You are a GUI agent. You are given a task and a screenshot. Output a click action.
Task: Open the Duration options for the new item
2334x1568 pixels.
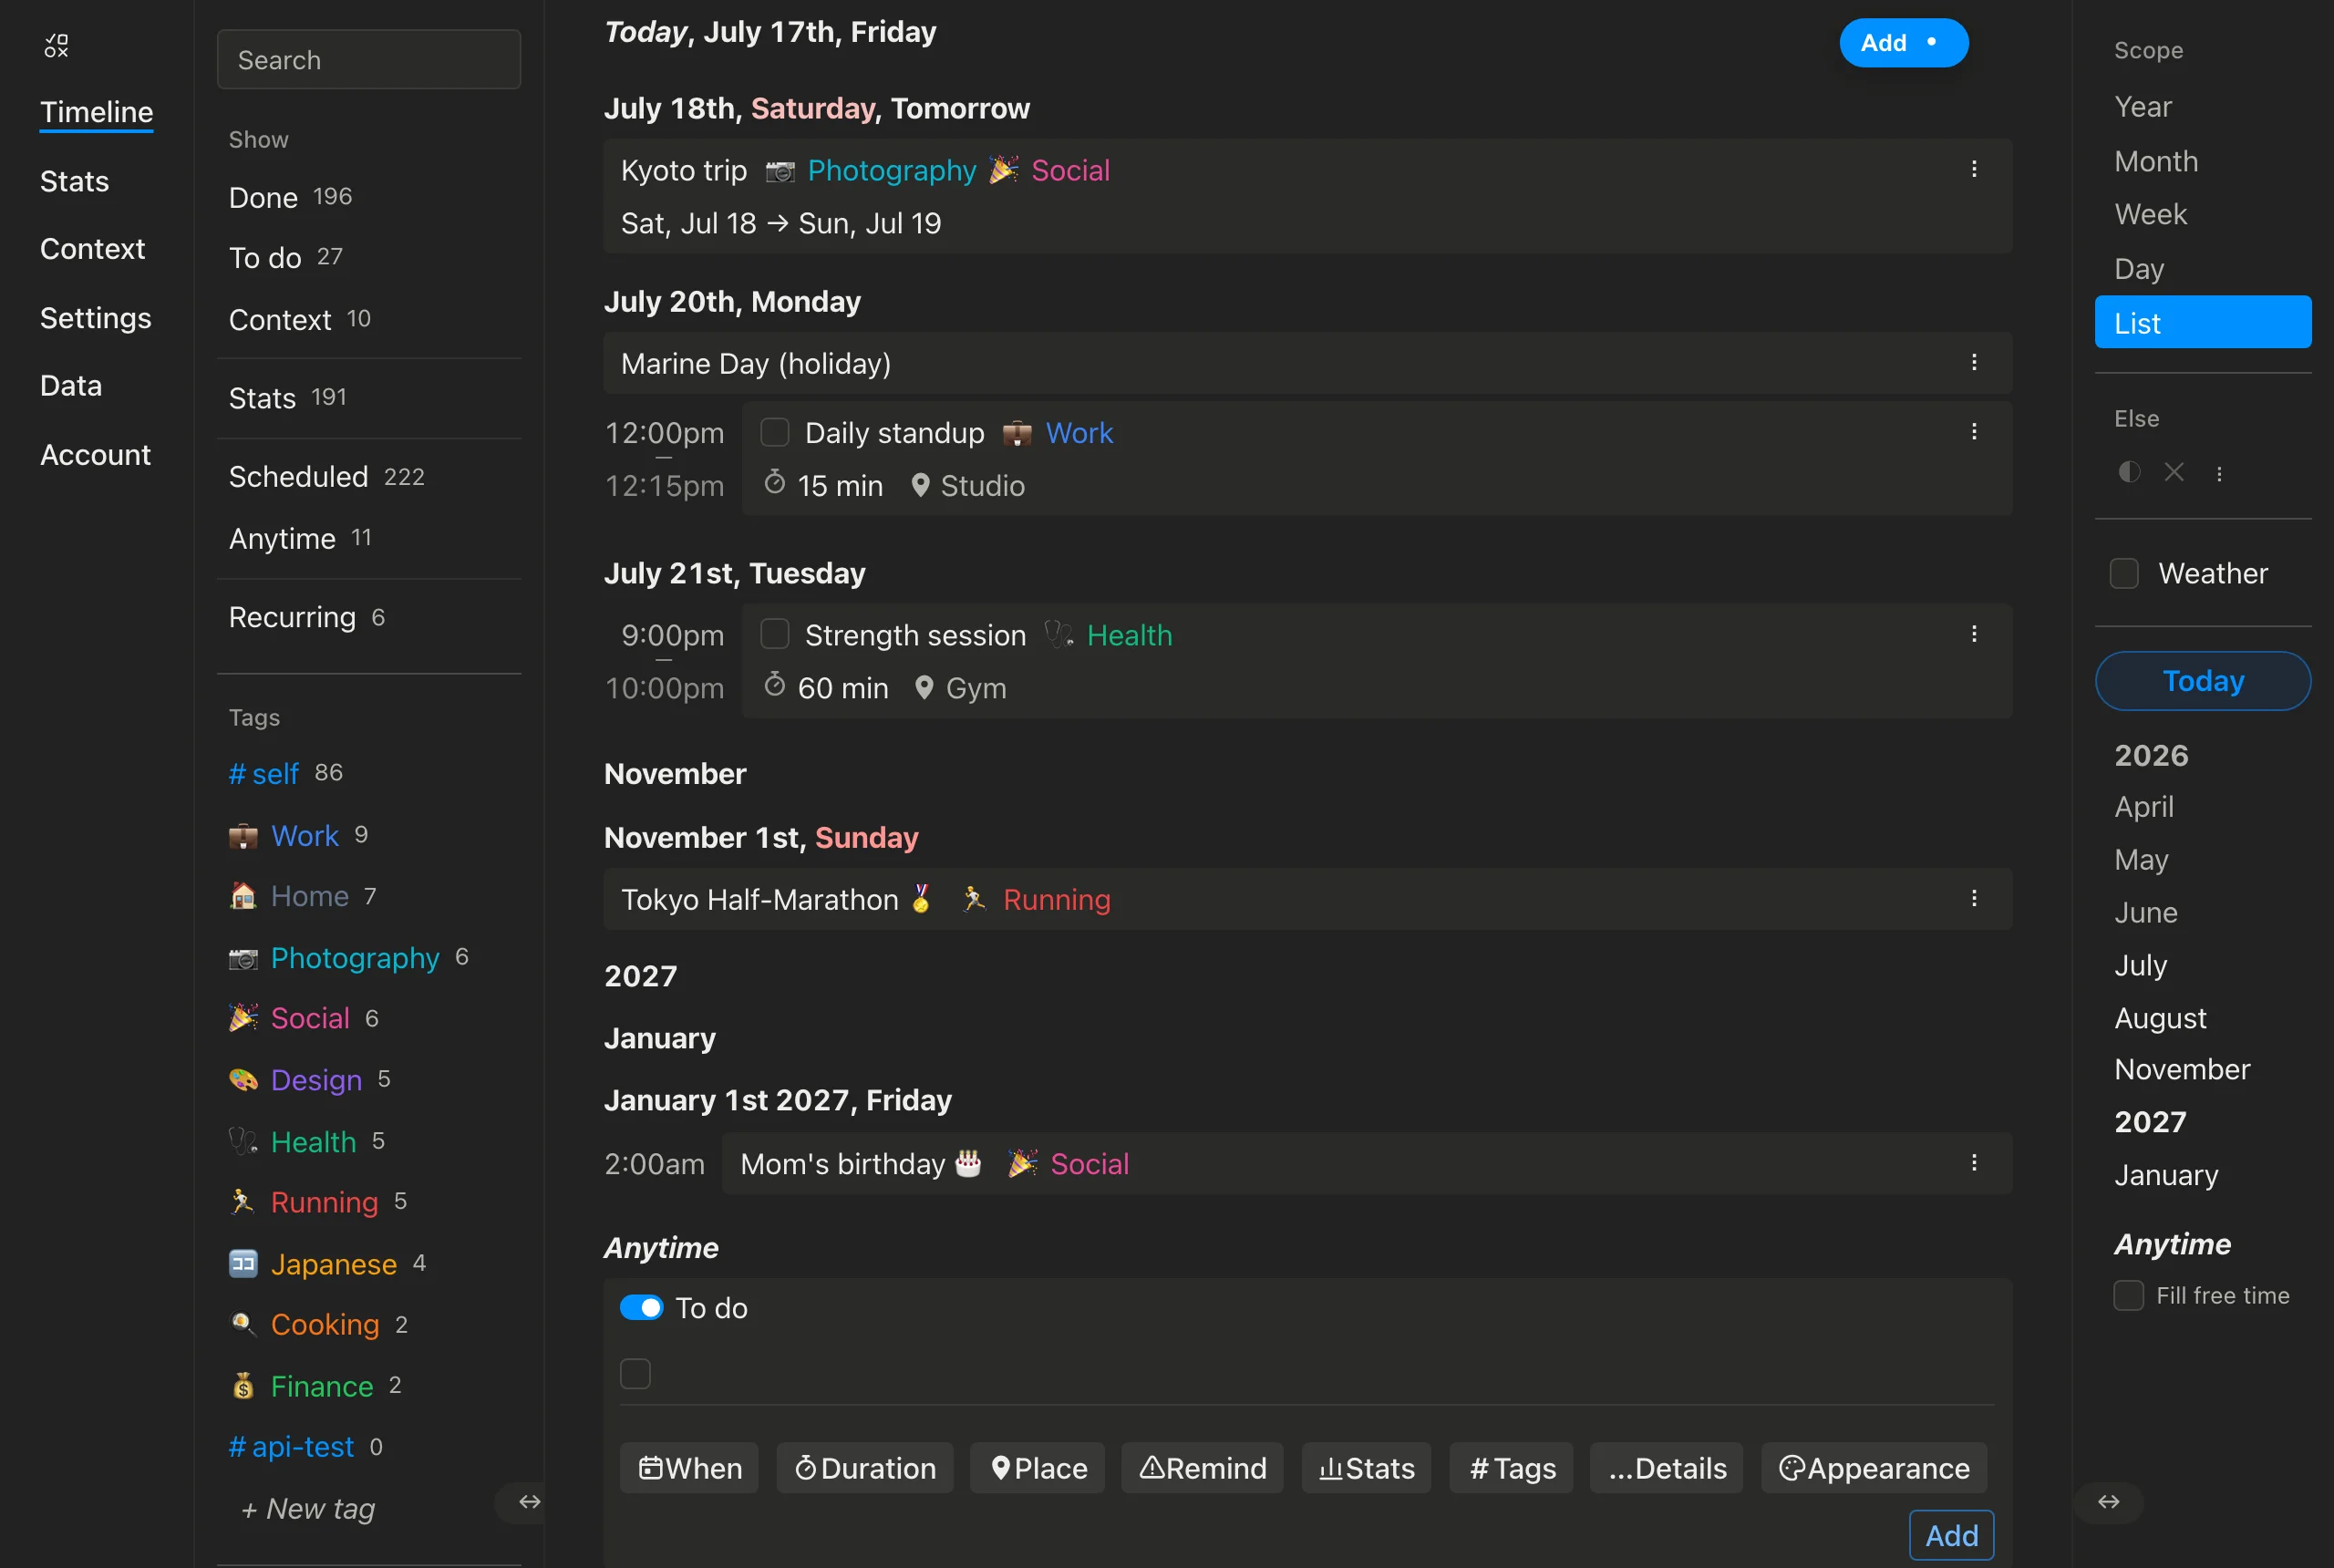pos(865,1467)
